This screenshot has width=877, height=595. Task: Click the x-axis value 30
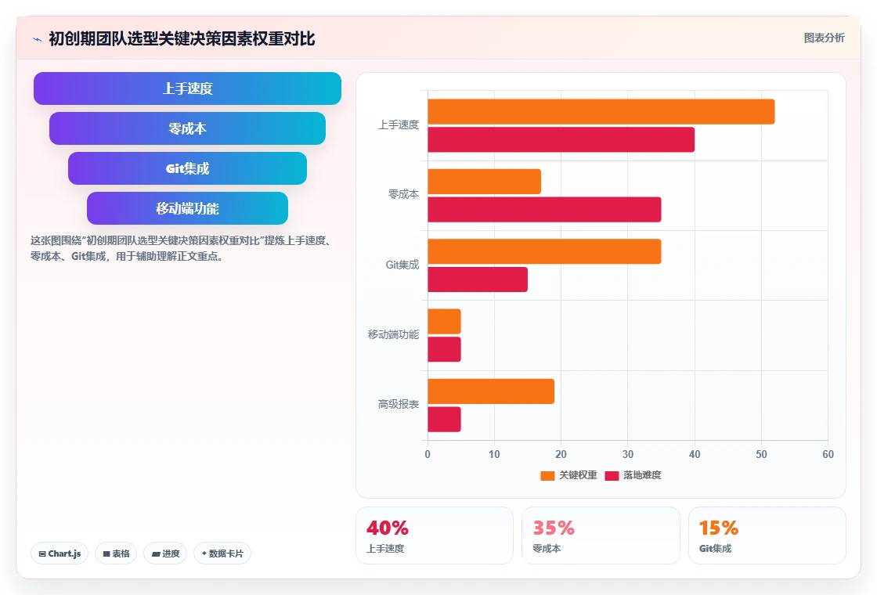point(627,455)
